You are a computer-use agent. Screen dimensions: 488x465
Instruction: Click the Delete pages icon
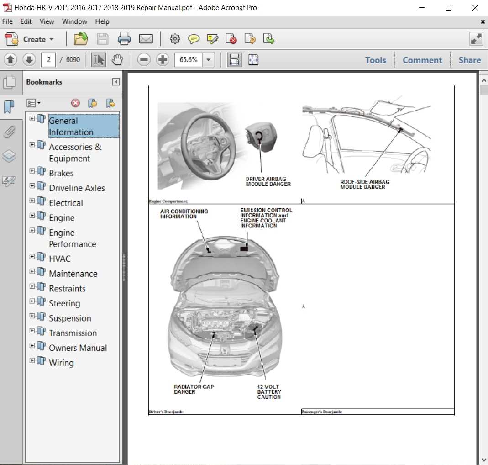pos(231,39)
